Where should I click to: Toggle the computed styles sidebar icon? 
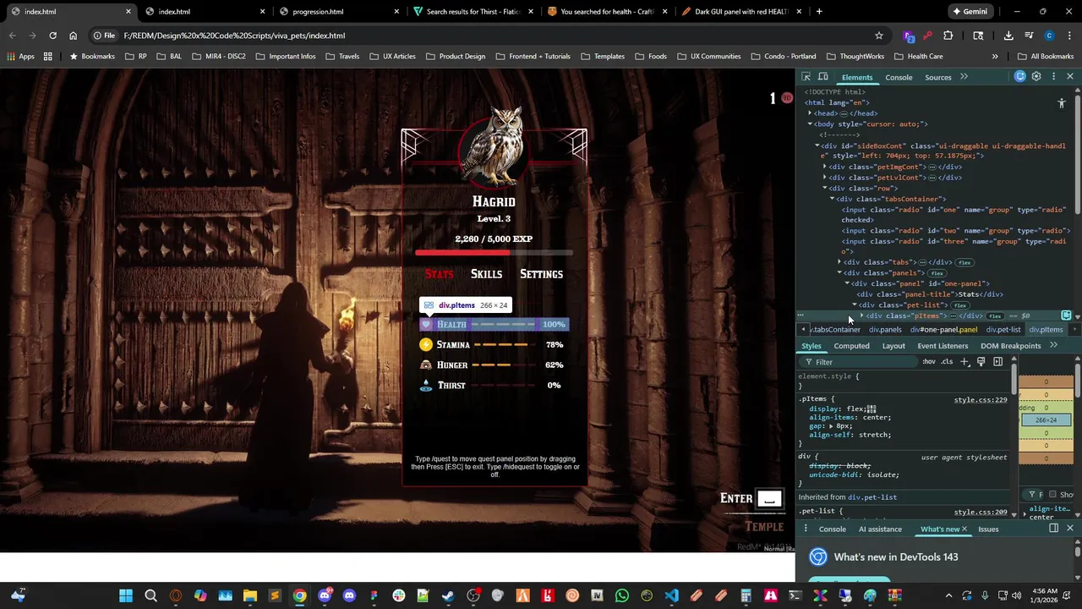pos(997,362)
